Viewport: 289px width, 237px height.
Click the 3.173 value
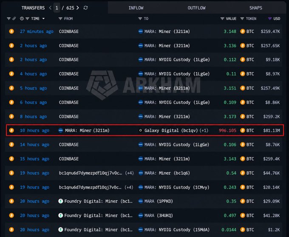click(230, 117)
